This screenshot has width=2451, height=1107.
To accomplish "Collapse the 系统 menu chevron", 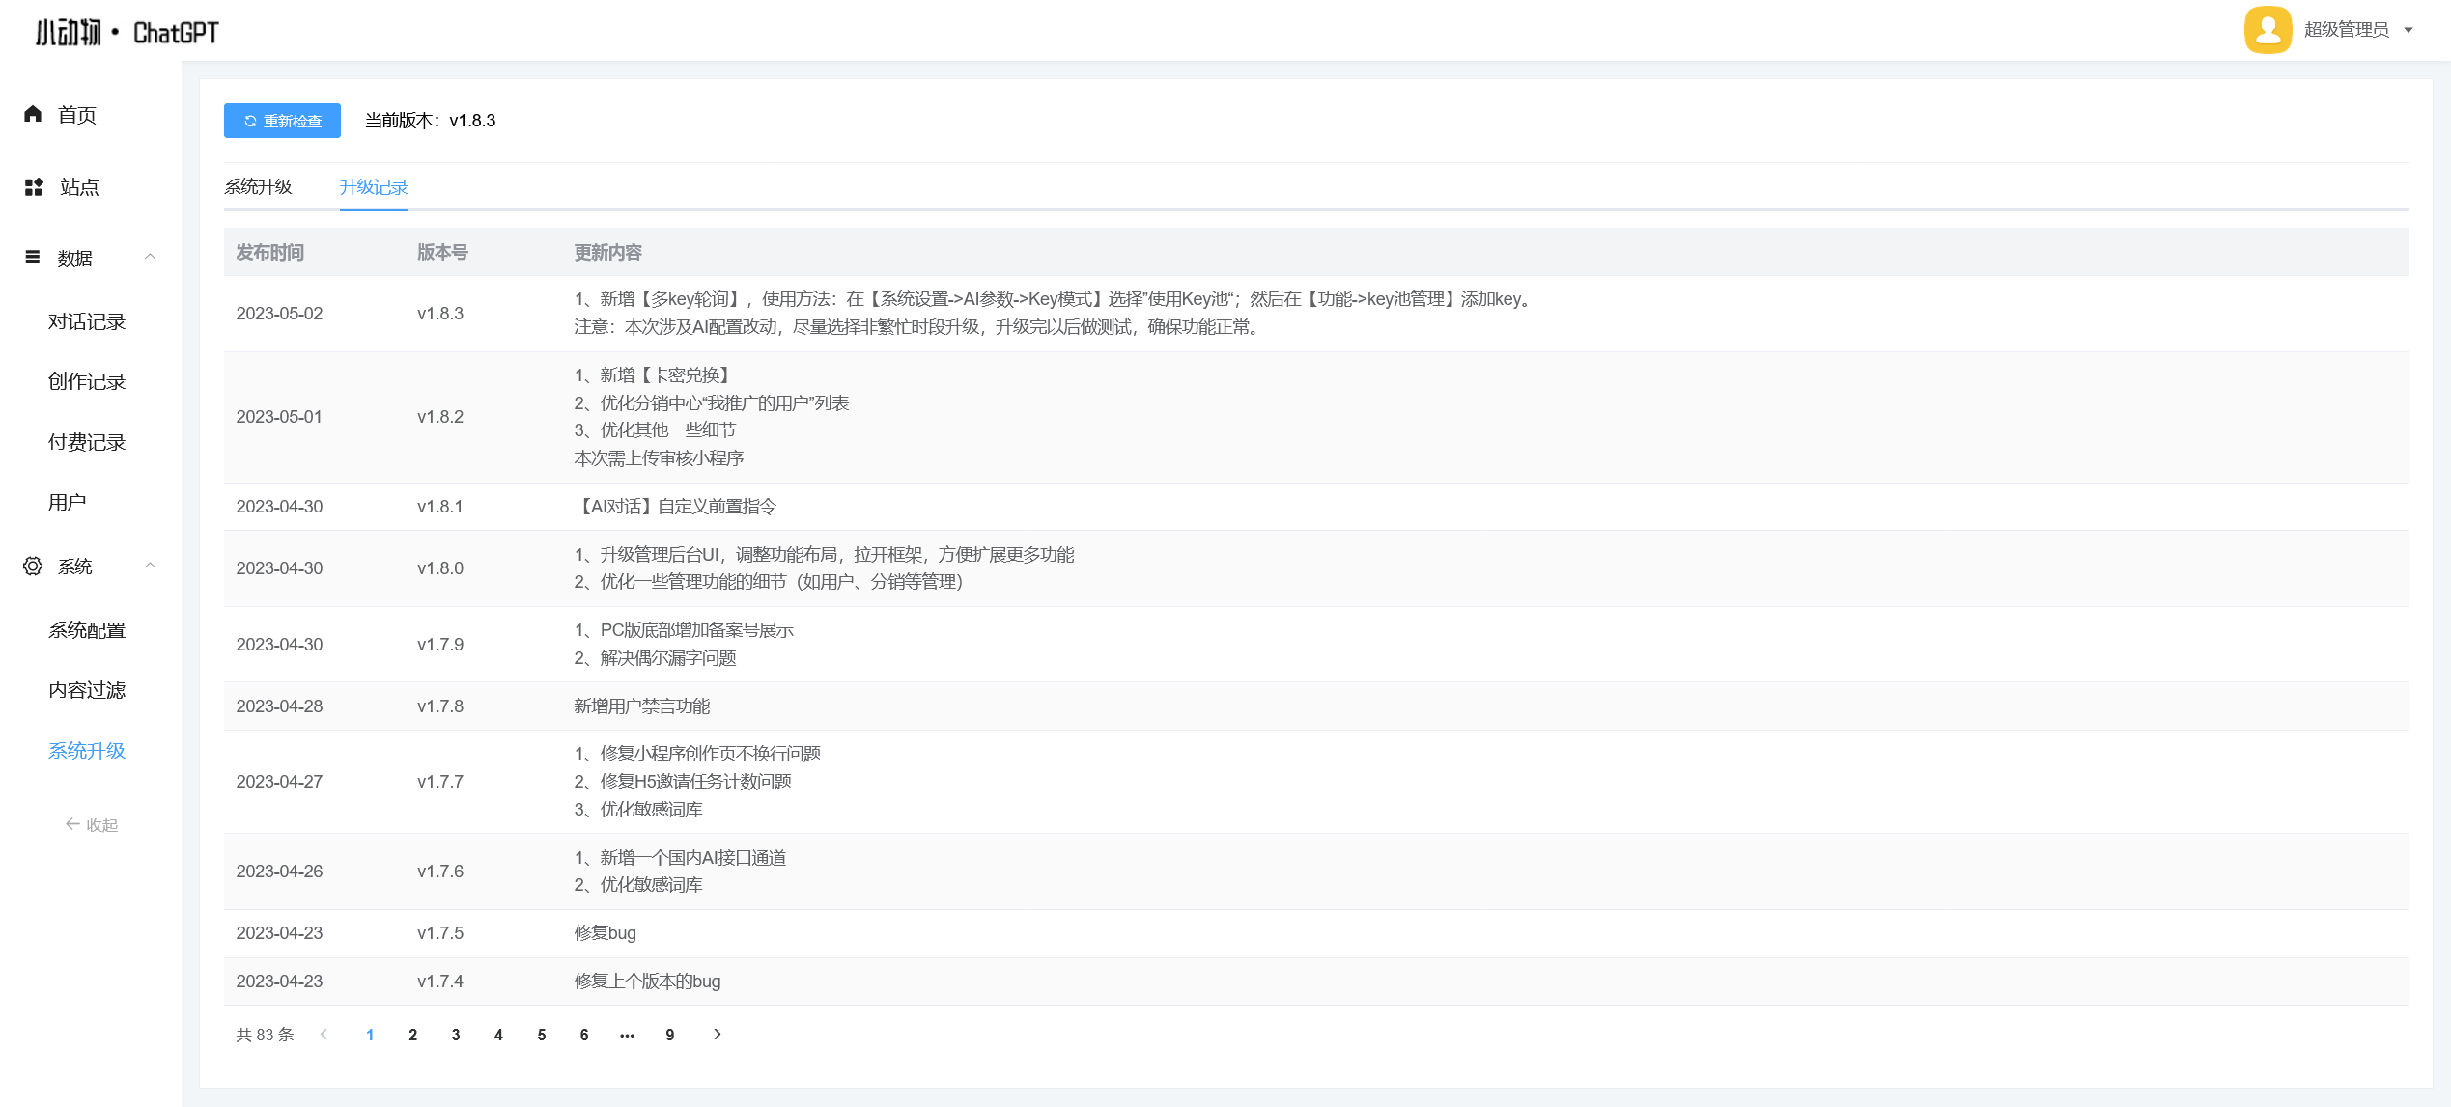I will (150, 566).
